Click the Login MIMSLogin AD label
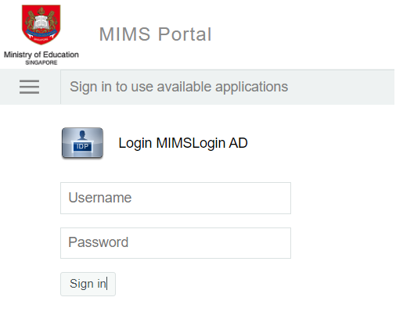This screenshot has width=396, height=333. pos(183,143)
